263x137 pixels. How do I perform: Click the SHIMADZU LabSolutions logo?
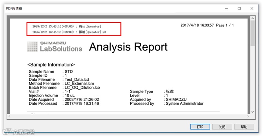click(x=55, y=47)
